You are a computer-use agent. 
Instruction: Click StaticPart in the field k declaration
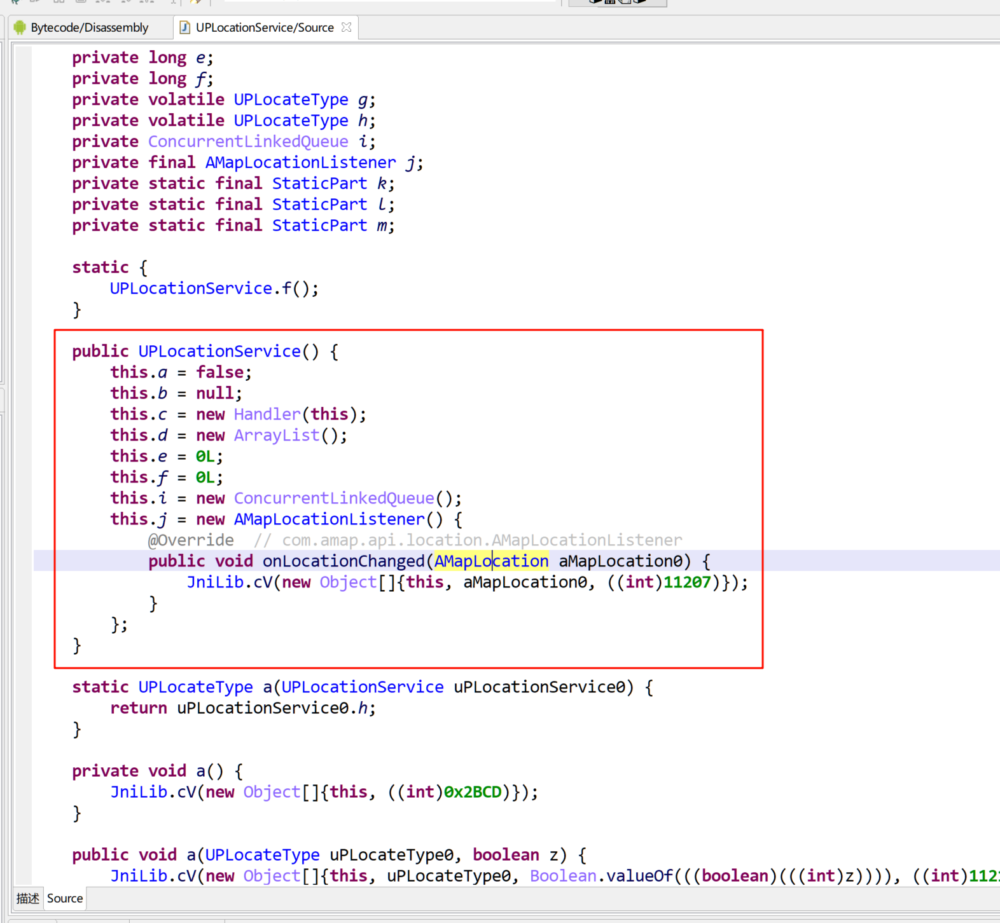[319, 184]
